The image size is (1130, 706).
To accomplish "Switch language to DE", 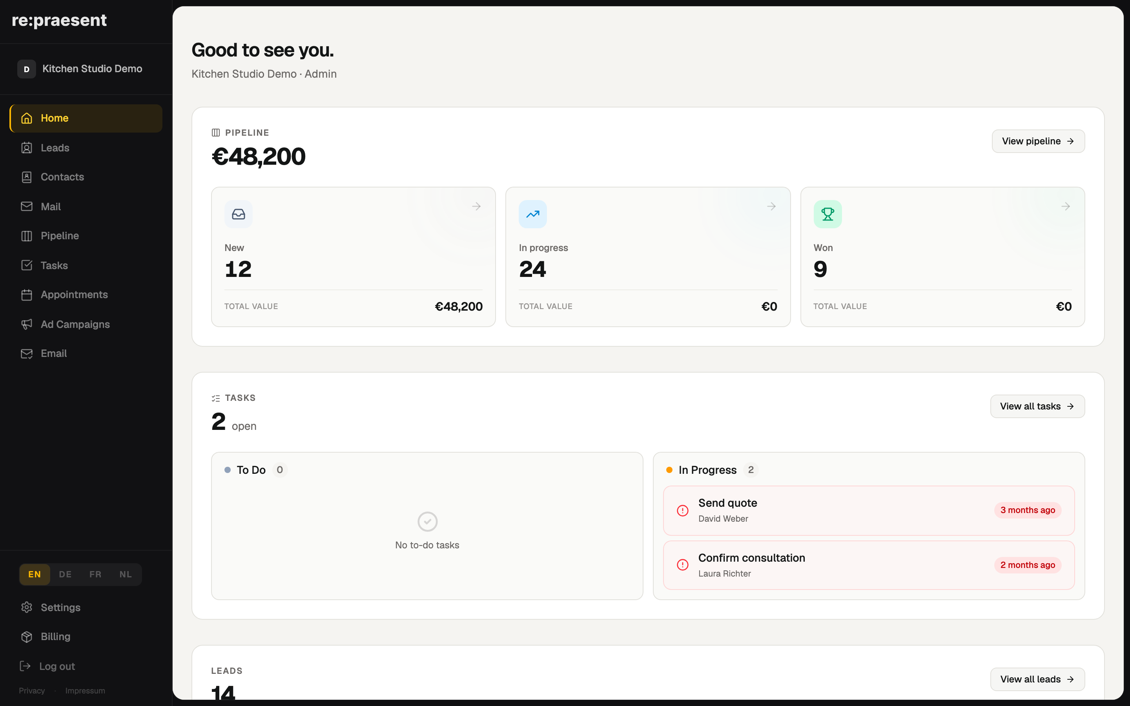I will pyautogui.click(x=66, y=574).
